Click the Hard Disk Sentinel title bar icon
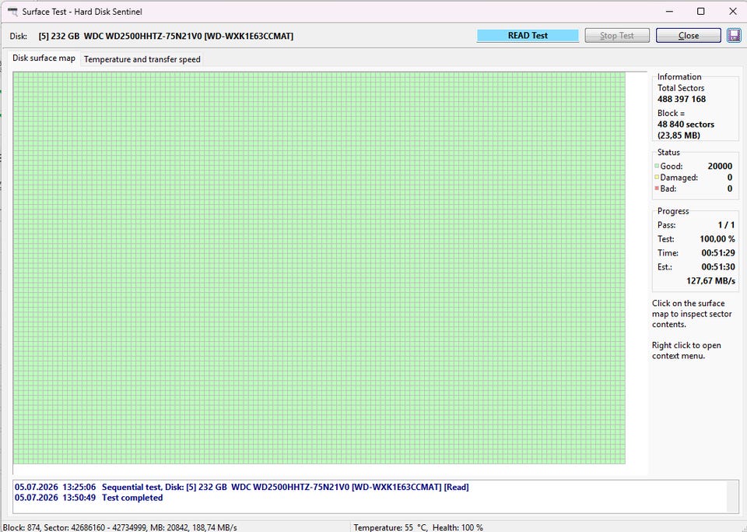Screen dimensions: 747x532 [x=12, y=12]
